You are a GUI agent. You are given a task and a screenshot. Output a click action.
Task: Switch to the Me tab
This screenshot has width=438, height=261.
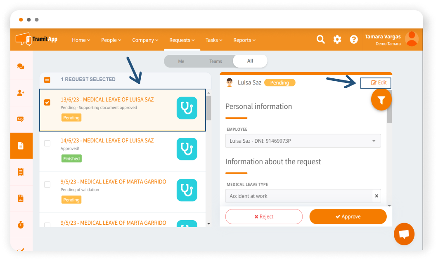(x=181, y=61)
